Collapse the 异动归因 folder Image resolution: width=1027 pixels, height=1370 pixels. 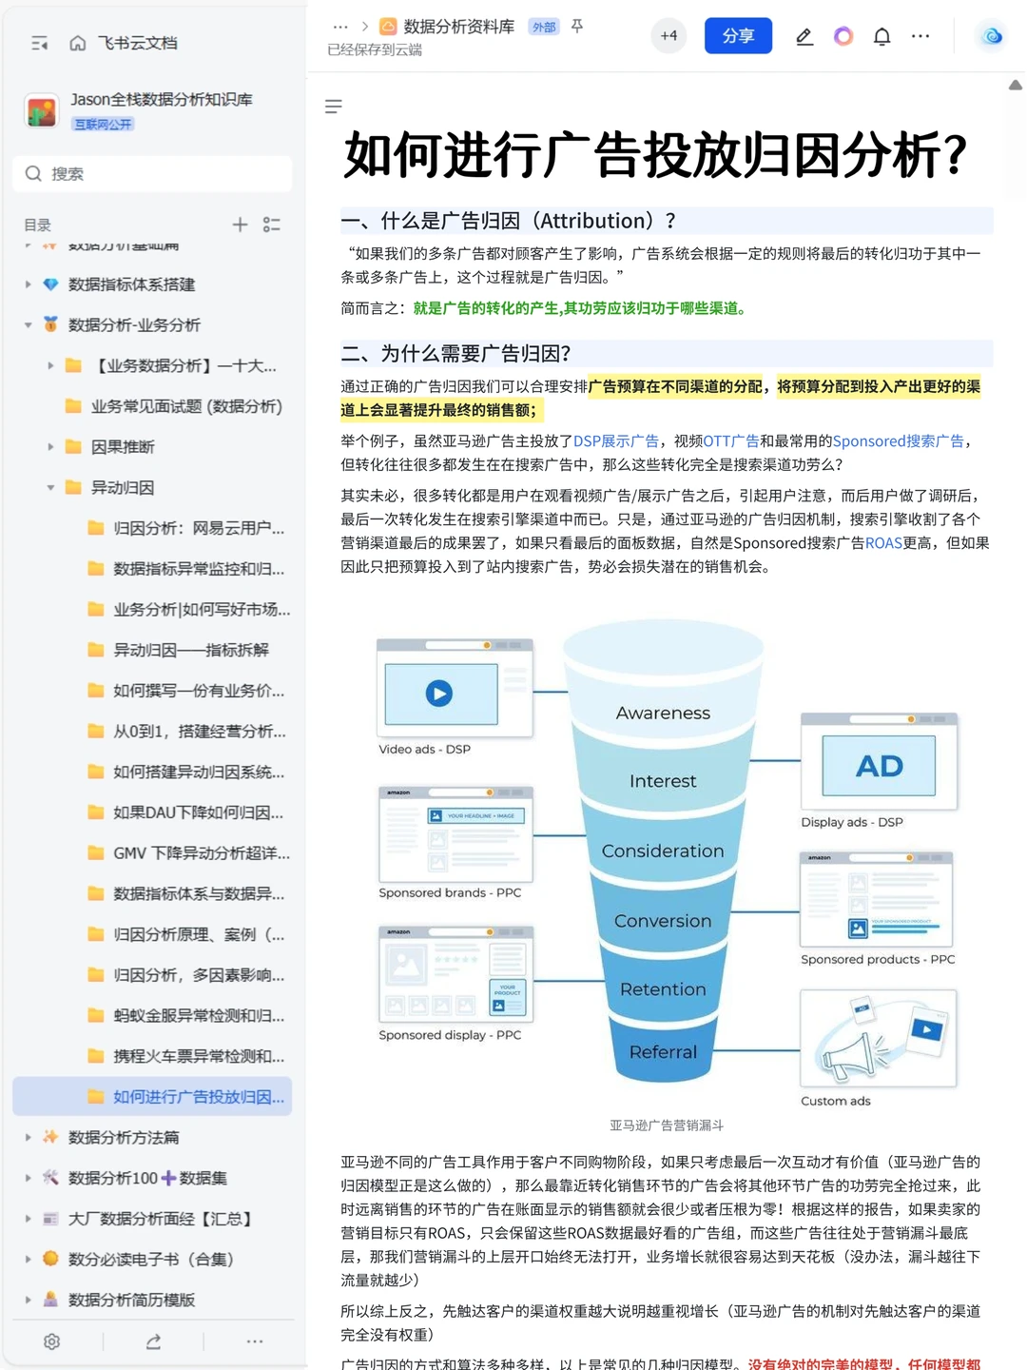tap(50, 487)
